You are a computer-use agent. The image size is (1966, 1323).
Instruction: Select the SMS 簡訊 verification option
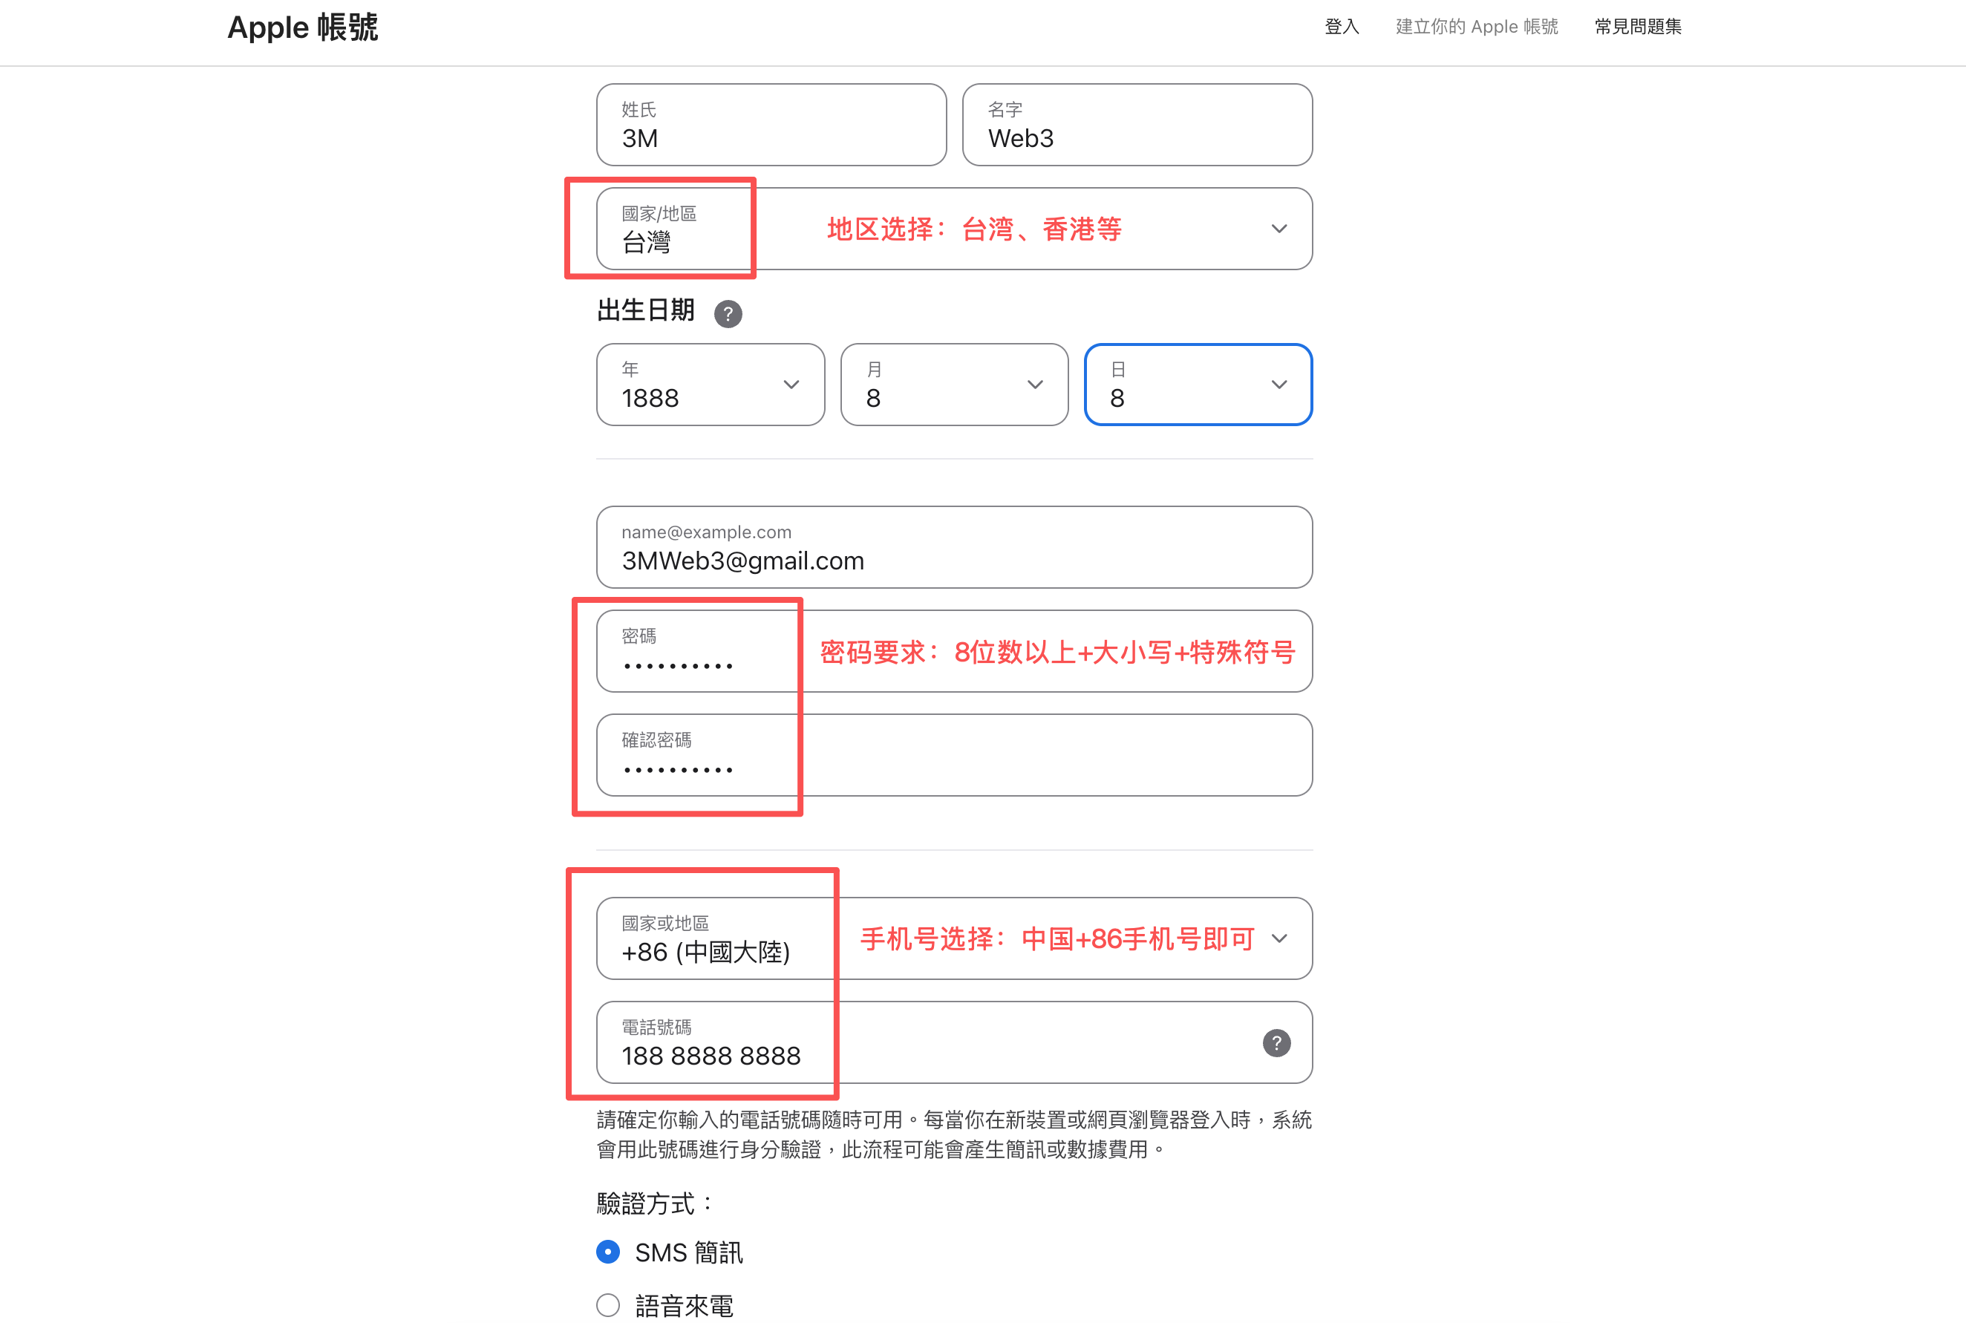pos(607,1252)
